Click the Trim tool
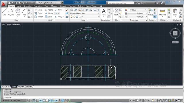The width and height of the screenshot is (184, 103). [58, 10]
